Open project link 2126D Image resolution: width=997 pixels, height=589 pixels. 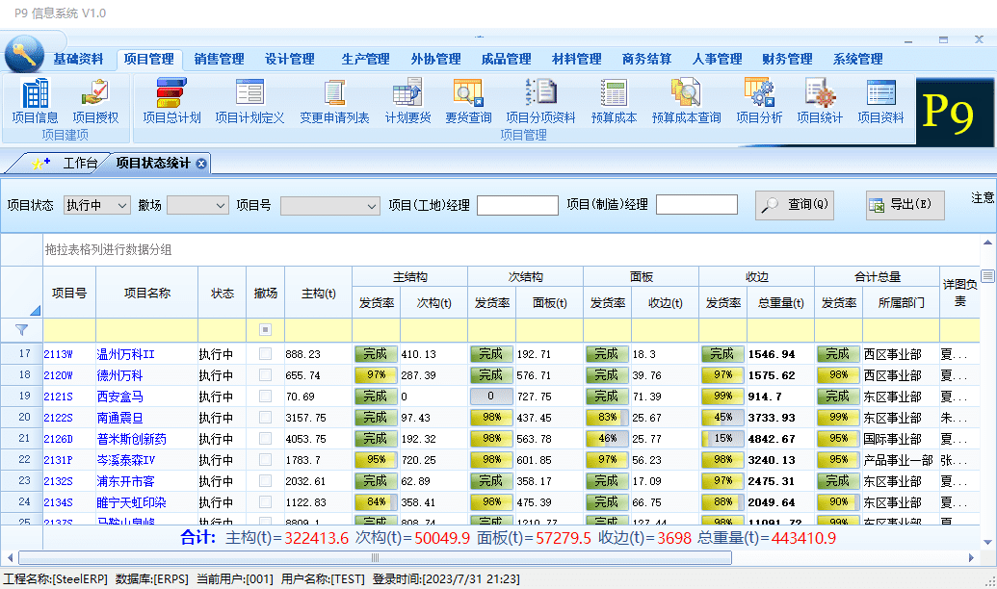click(x=58, y=439)
